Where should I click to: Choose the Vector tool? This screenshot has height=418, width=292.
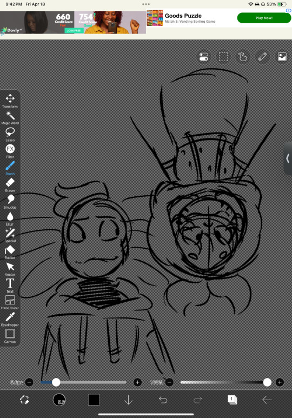coord(10,269)
